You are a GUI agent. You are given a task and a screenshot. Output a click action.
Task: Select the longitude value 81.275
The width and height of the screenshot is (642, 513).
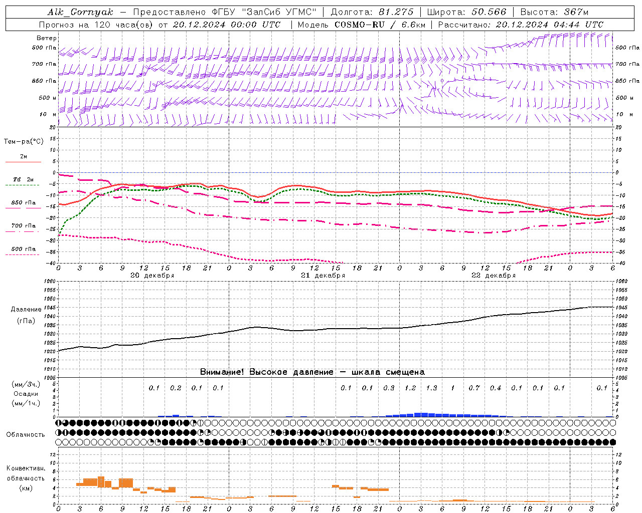click(x=396, y=12)
